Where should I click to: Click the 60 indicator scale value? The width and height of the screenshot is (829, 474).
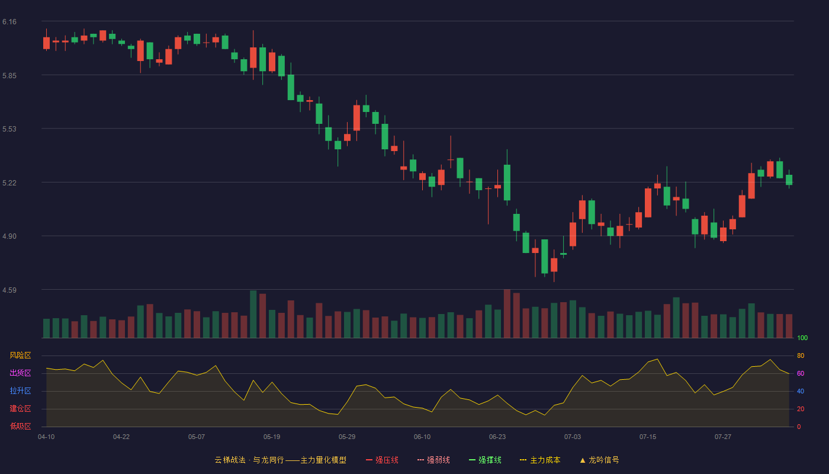tap(801, 373)
